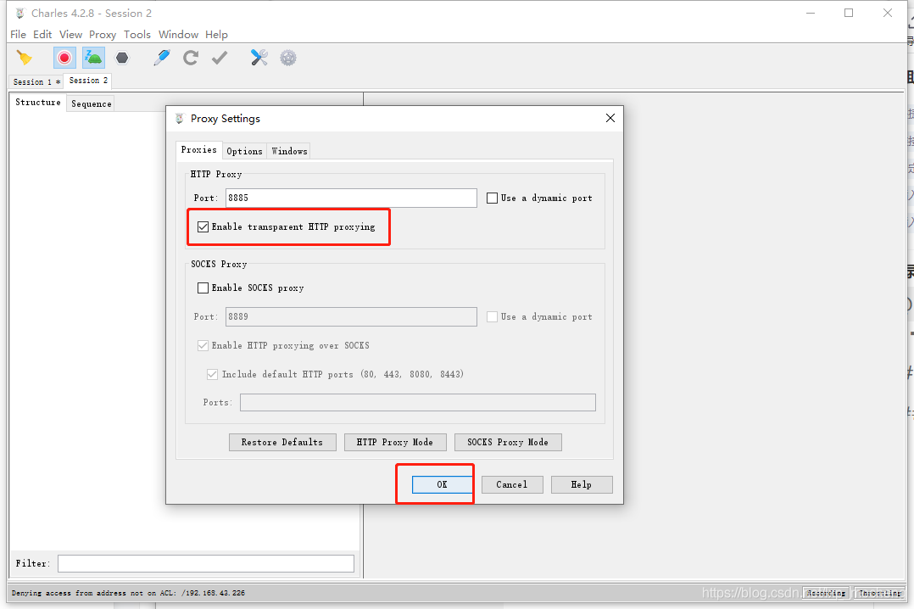The height and width of the screenshot is (609, 914).
Task: Click Charles app icon in title bar
Action: [x=20, y=13]
